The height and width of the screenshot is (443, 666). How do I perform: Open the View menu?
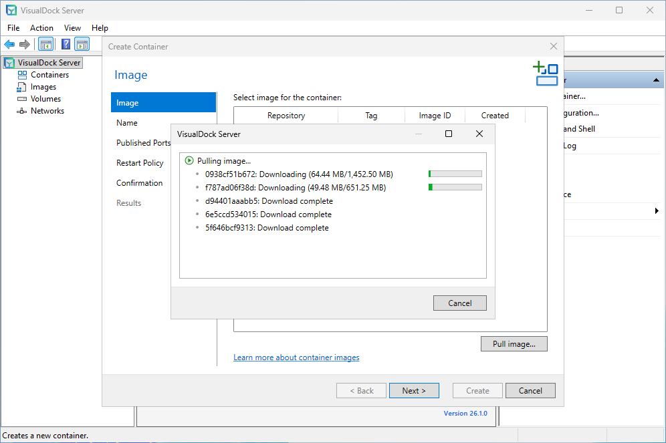point(72,28)
